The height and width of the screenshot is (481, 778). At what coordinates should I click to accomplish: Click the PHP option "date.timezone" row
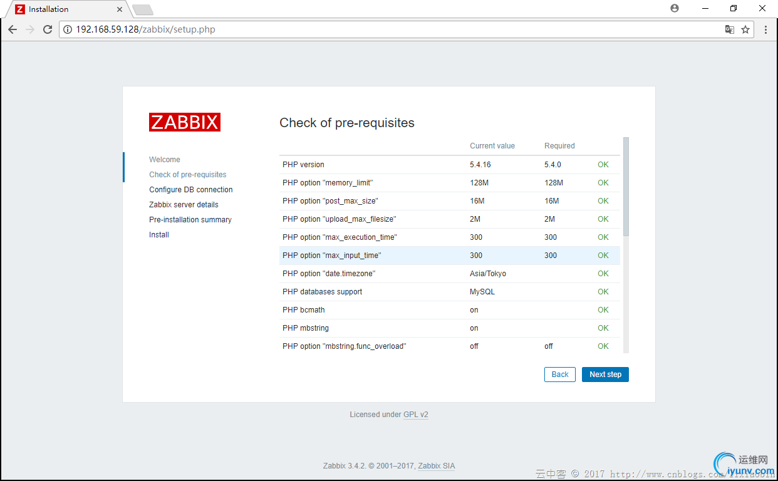(x=450, y=274)
